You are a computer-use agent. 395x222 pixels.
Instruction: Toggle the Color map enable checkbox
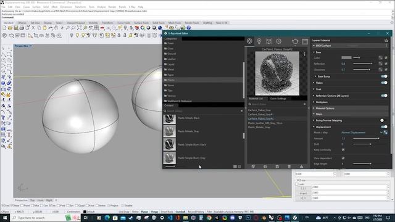coord(386,57)
